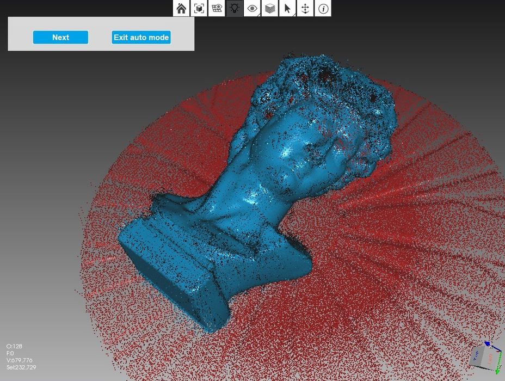The width and height of the screenshot is (505, 381).
Task: Toggle the texture grid display icon
Action: 217,8
